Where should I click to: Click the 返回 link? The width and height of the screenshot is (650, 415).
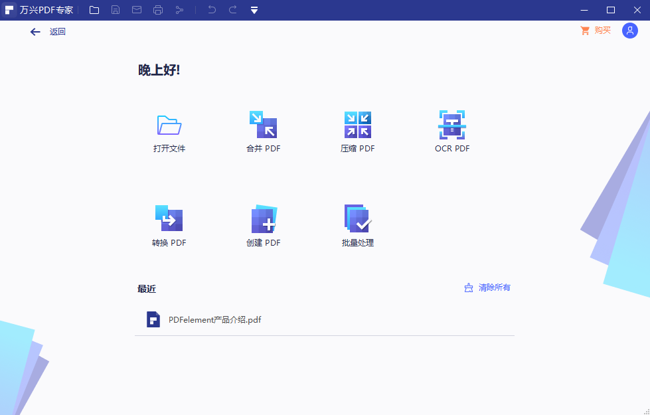(x=56, y=31)
